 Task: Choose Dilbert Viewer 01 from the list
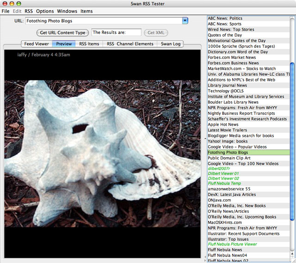click(x=223, y=174)
